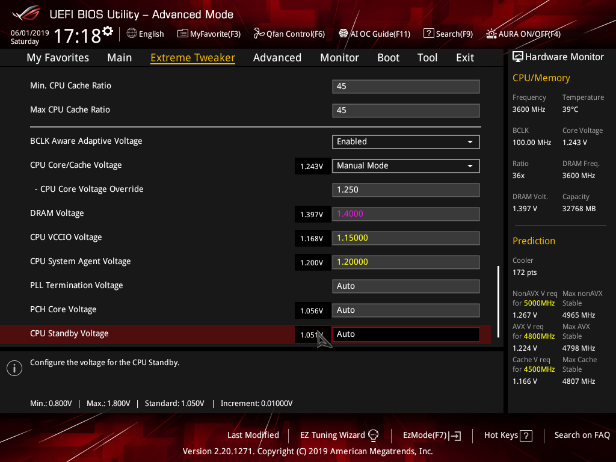Click the 1.243V core voltage readout
This screenshot has width=616, height=462.
click(x=312, y=166)
